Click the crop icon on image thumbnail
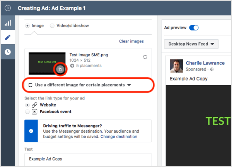Viewport: 232px width, 167px height. tap(60, 69)
